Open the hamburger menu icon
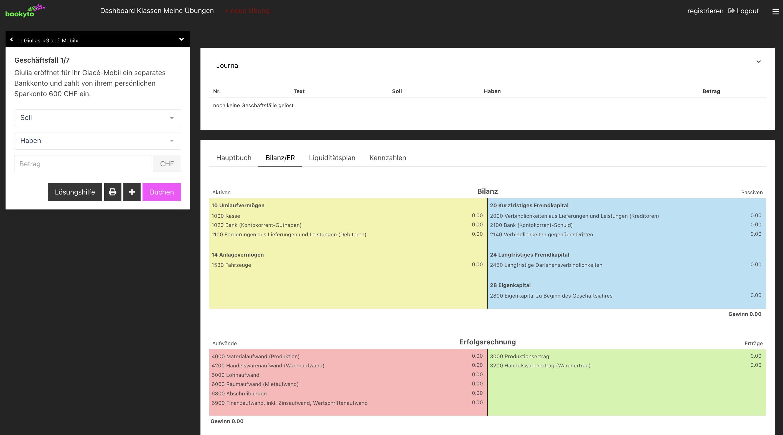Image resolution: width=783 pixels, height=435 pixels. tap(776, 12)
